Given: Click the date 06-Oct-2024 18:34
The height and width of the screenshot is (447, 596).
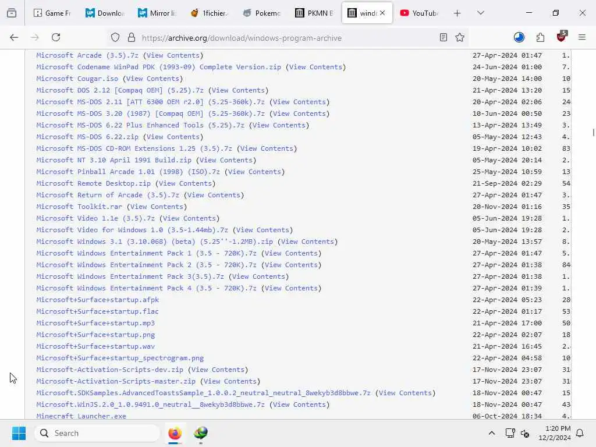Looking at the screenshot, I should (x=507, y=416).
